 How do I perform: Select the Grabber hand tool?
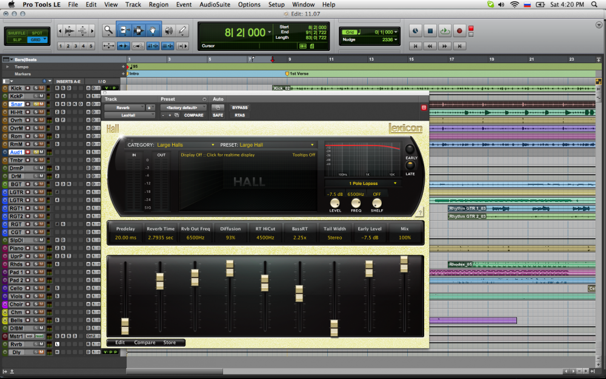click(153, 30)
